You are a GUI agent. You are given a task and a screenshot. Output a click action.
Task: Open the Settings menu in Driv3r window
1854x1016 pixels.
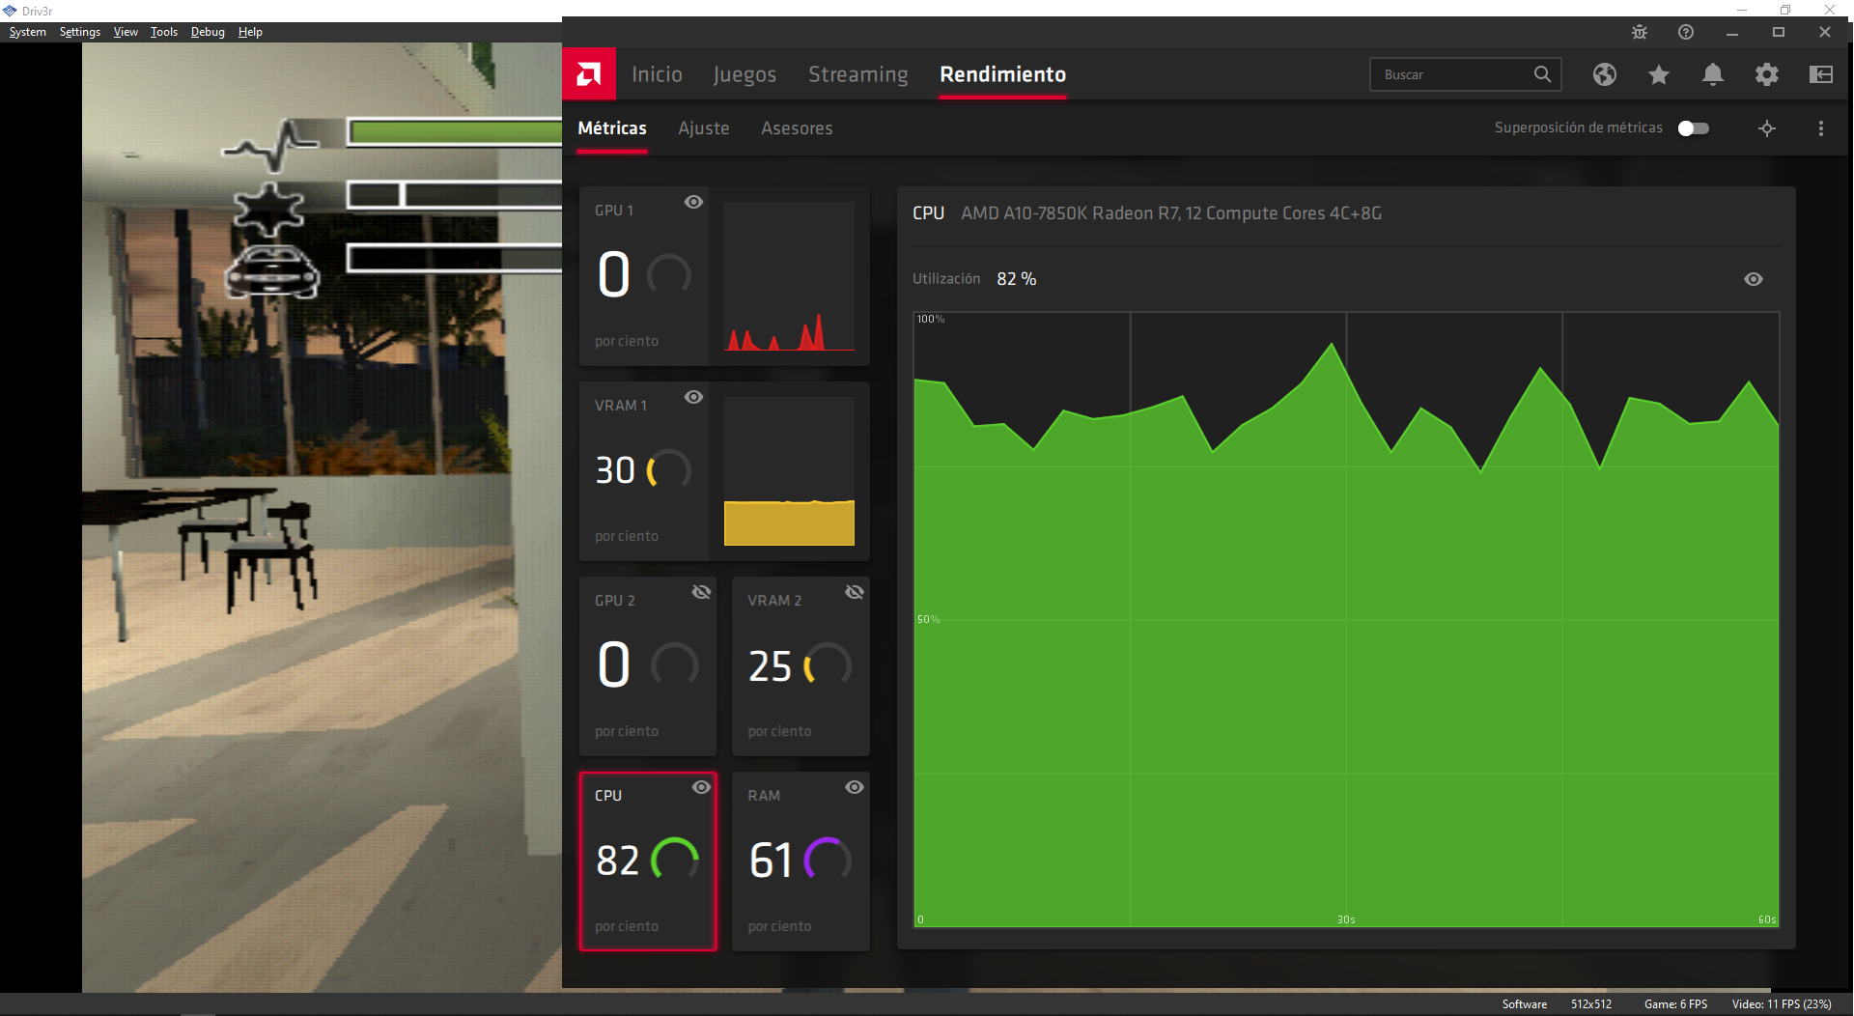[x=79, y=32]
